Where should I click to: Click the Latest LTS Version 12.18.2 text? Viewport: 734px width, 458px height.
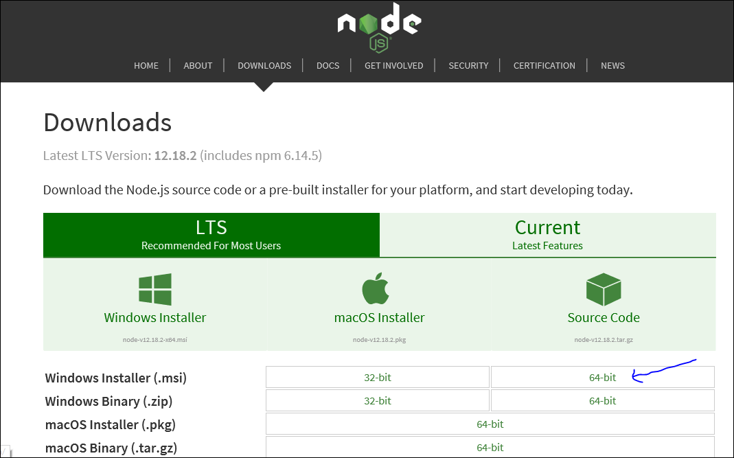183,155
